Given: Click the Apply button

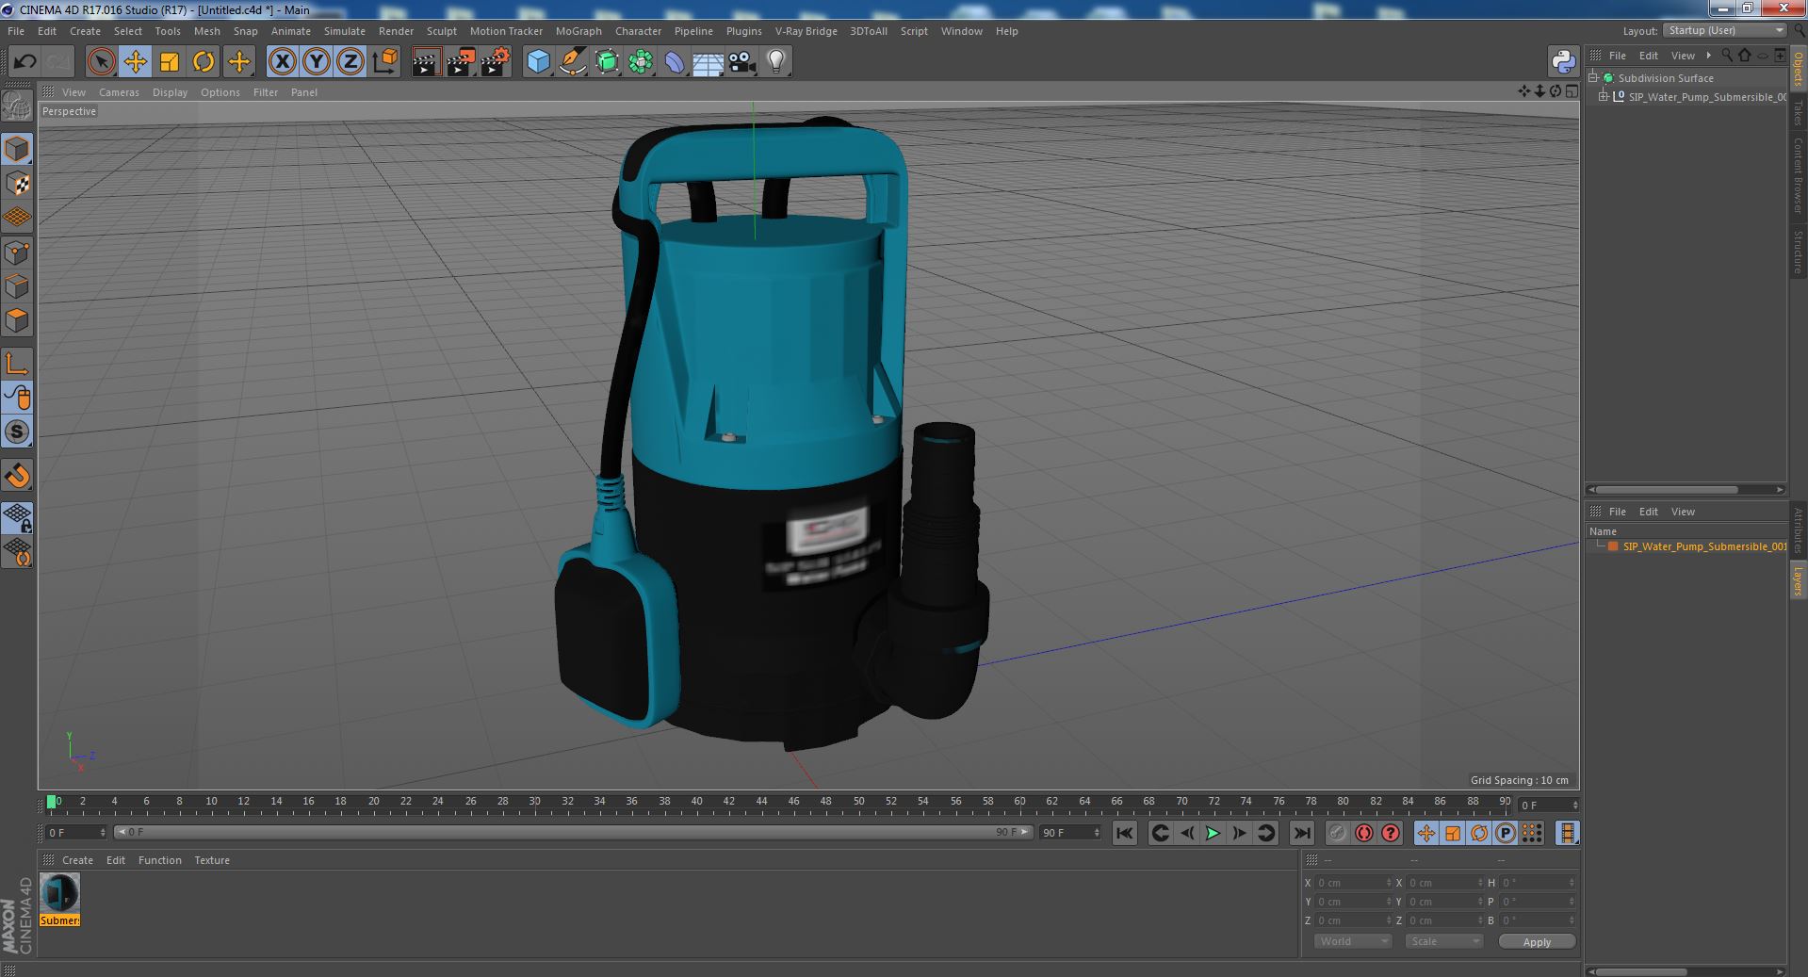Looking at the screenshot, I should [1537, 942].
